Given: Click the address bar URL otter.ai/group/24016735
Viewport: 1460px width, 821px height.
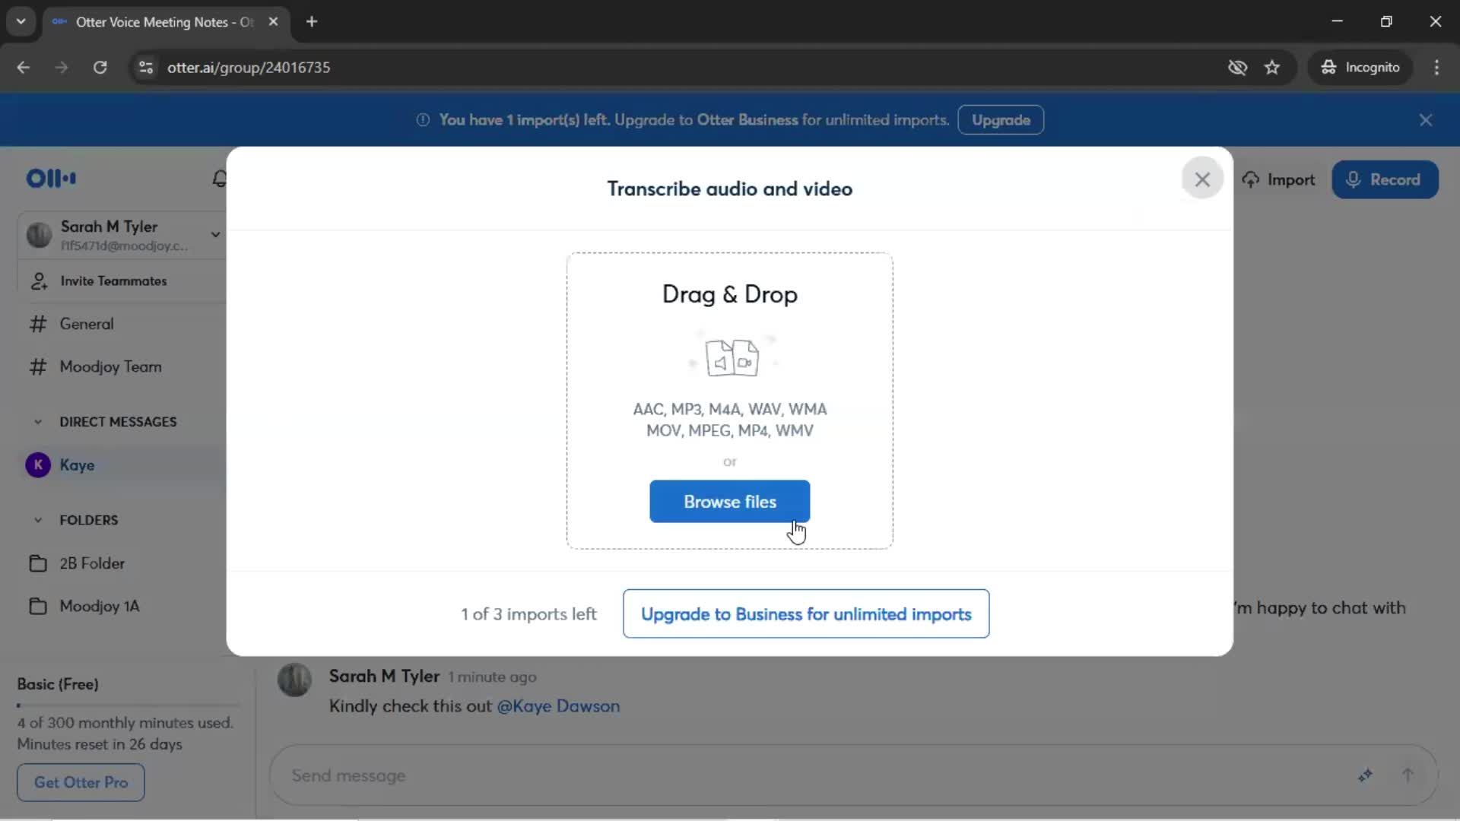Looking at the screenshot, I should click(x=249, y=68).
